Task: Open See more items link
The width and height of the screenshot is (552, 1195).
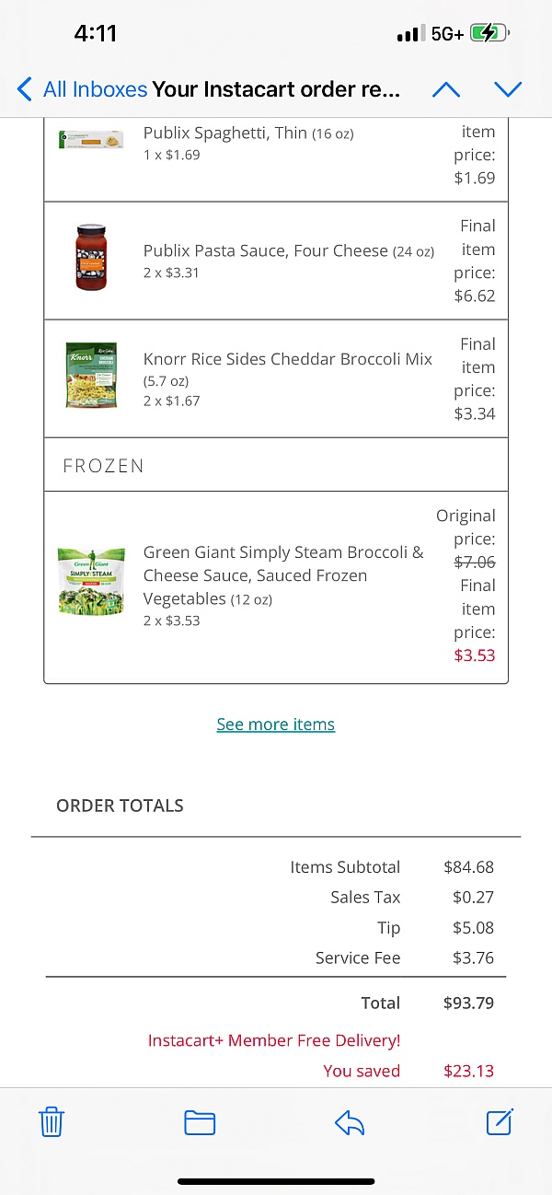Action: (x=275, y=724)
